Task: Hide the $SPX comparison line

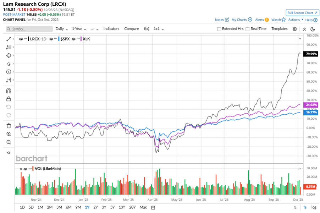Action: pyautogui.click(x=51, y=39)
